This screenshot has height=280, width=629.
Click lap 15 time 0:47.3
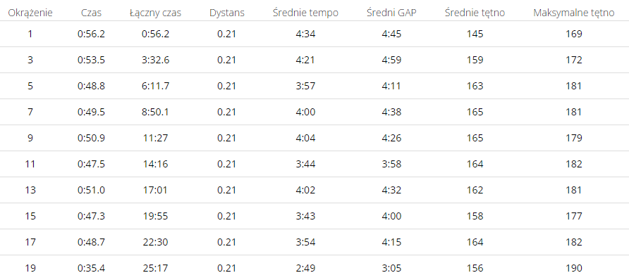91,216
